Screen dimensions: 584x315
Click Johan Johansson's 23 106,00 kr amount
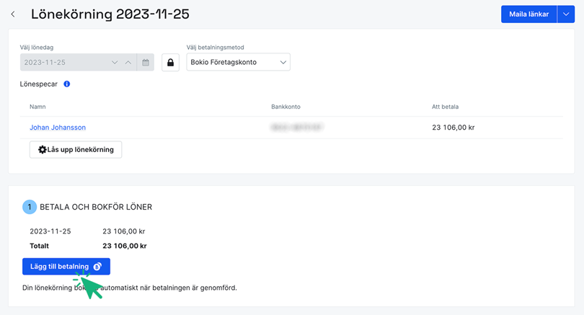[x=453, y=128]
